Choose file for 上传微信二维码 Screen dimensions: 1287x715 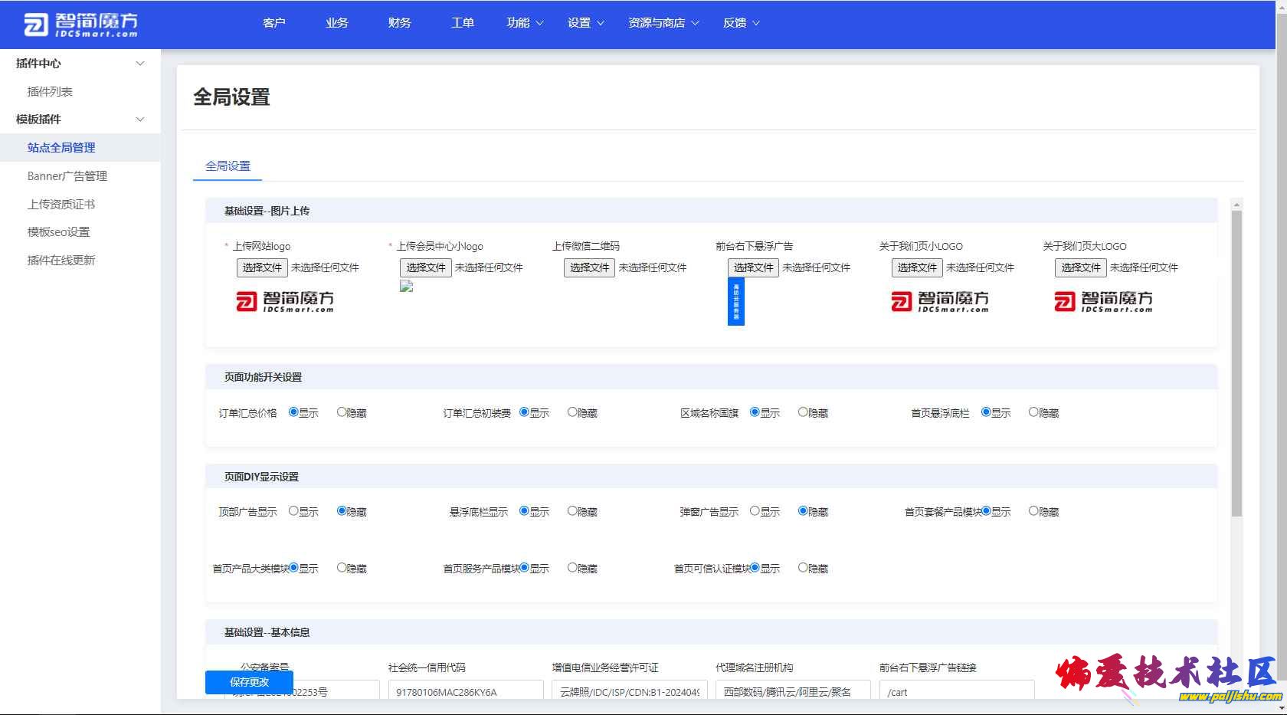[x=589, y=267]
